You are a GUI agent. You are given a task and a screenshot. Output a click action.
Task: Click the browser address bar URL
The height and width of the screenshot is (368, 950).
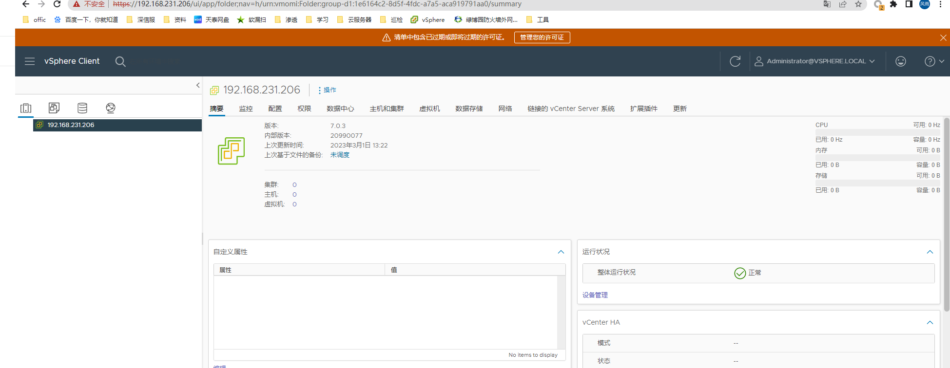click(x=317, y=4)
